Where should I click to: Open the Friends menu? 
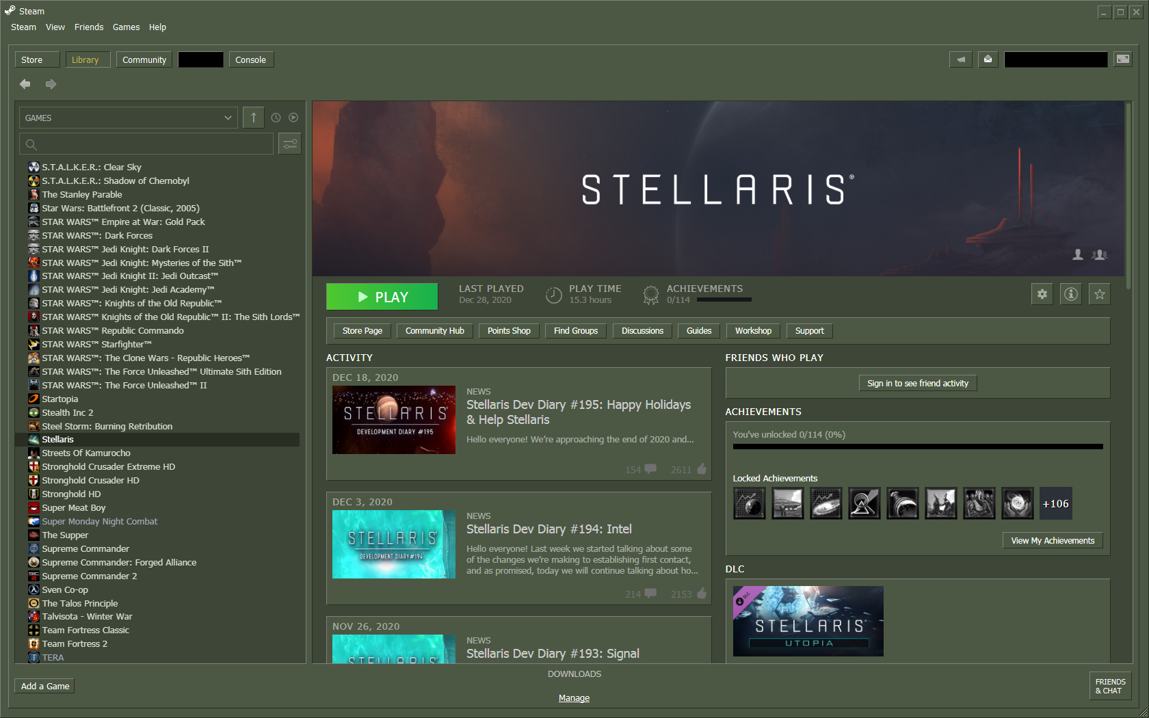point(89,27)
